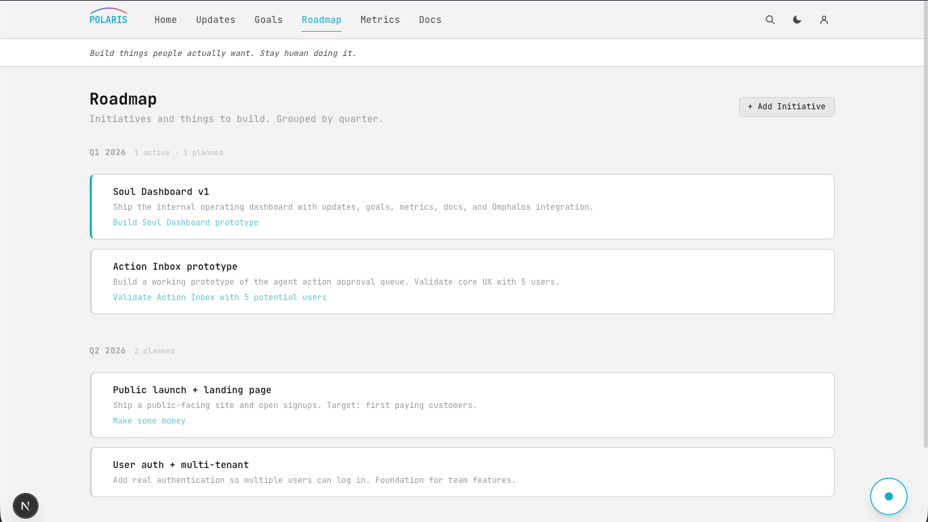Click the Make some money link
The height and width of the screenshot is (522, 928).
tap(149, 421)
